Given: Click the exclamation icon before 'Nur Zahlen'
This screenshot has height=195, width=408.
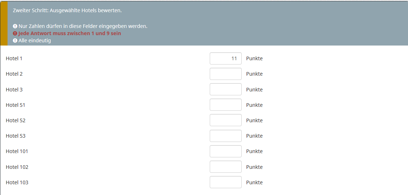Looking at the screenshot, I should (15, 26).
